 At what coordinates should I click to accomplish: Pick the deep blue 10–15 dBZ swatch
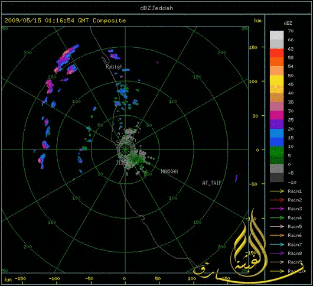[276, 142]
